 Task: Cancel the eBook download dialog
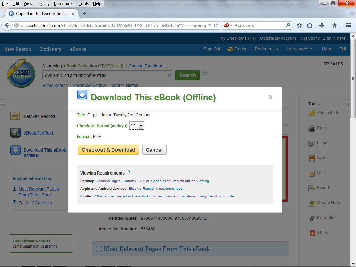154,150
